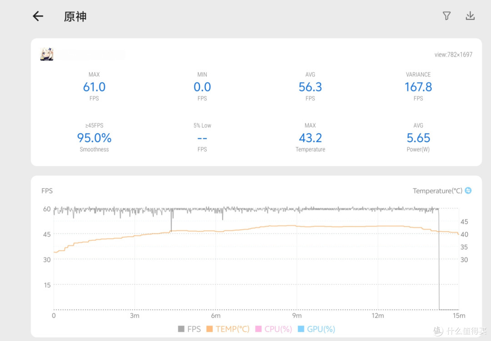491x341 pixels.
Task: Toggle the CPU(%) legend series
Action: tap(274, 329)
